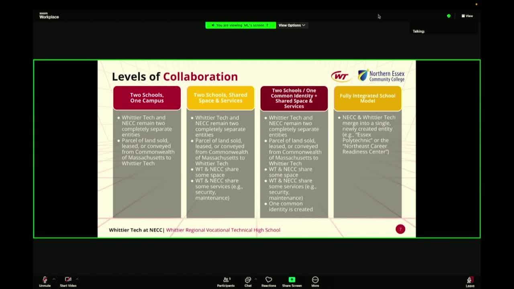Click the Leave meeting button
514x289 pixels.
click(470, 282)
